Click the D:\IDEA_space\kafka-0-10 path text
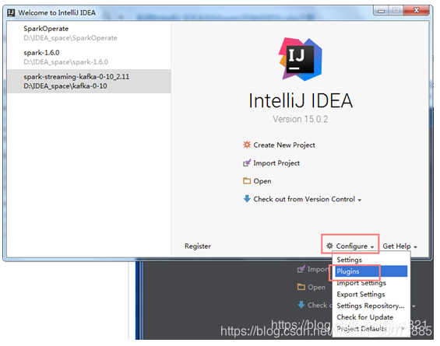Image resolution: width=440 pixels, height=346 pixels. click(65, 86)
